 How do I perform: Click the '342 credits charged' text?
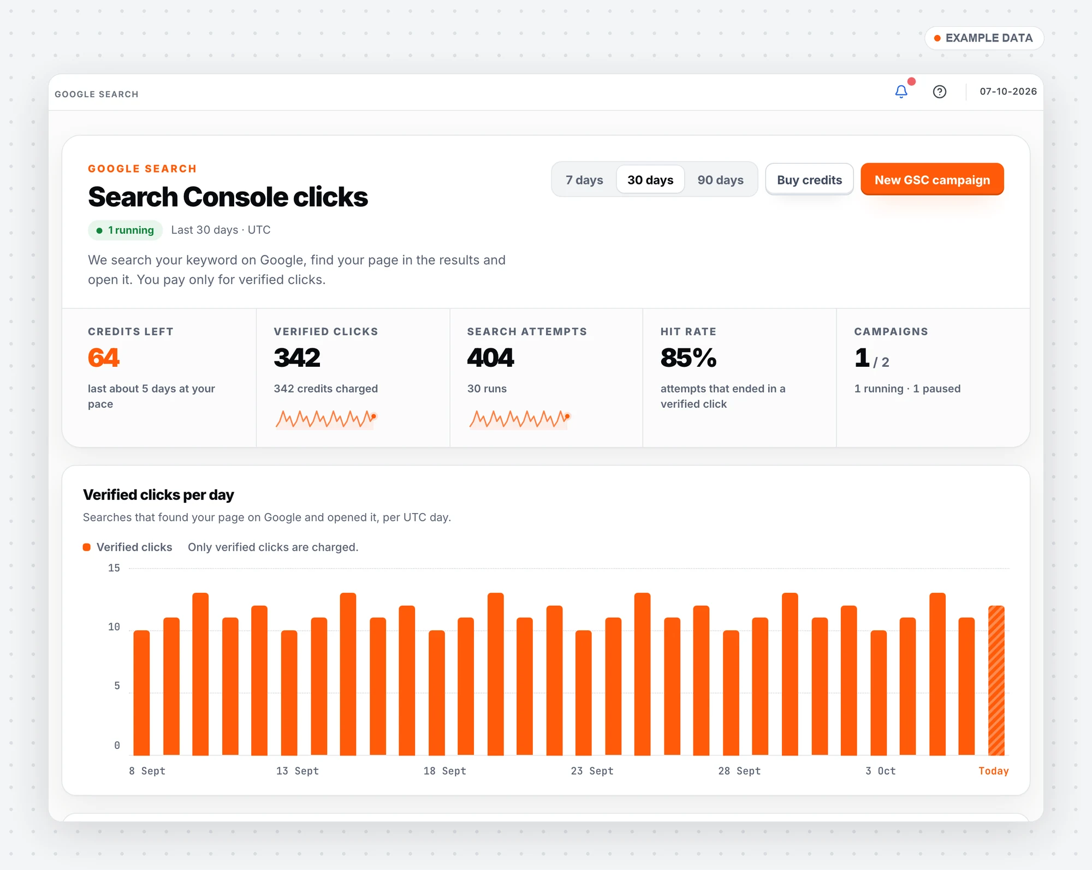[326, 389]
